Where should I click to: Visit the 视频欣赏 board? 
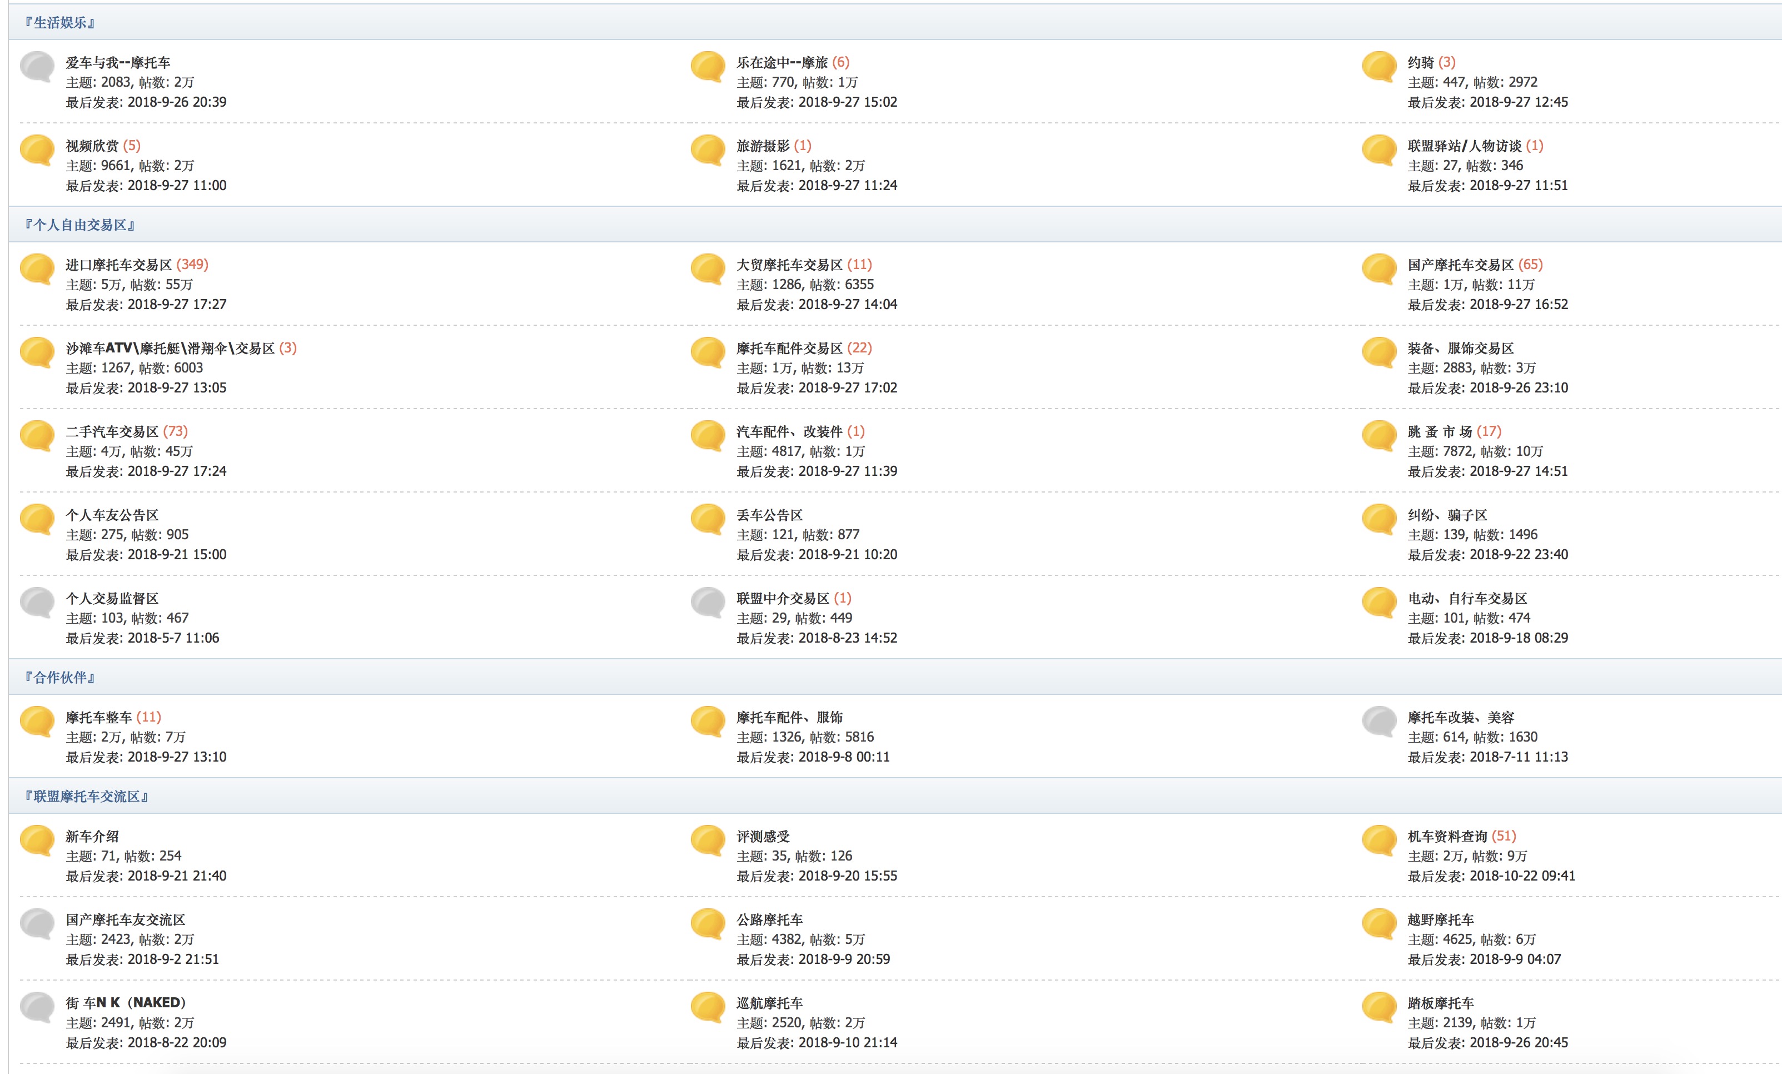pos(92,146)
